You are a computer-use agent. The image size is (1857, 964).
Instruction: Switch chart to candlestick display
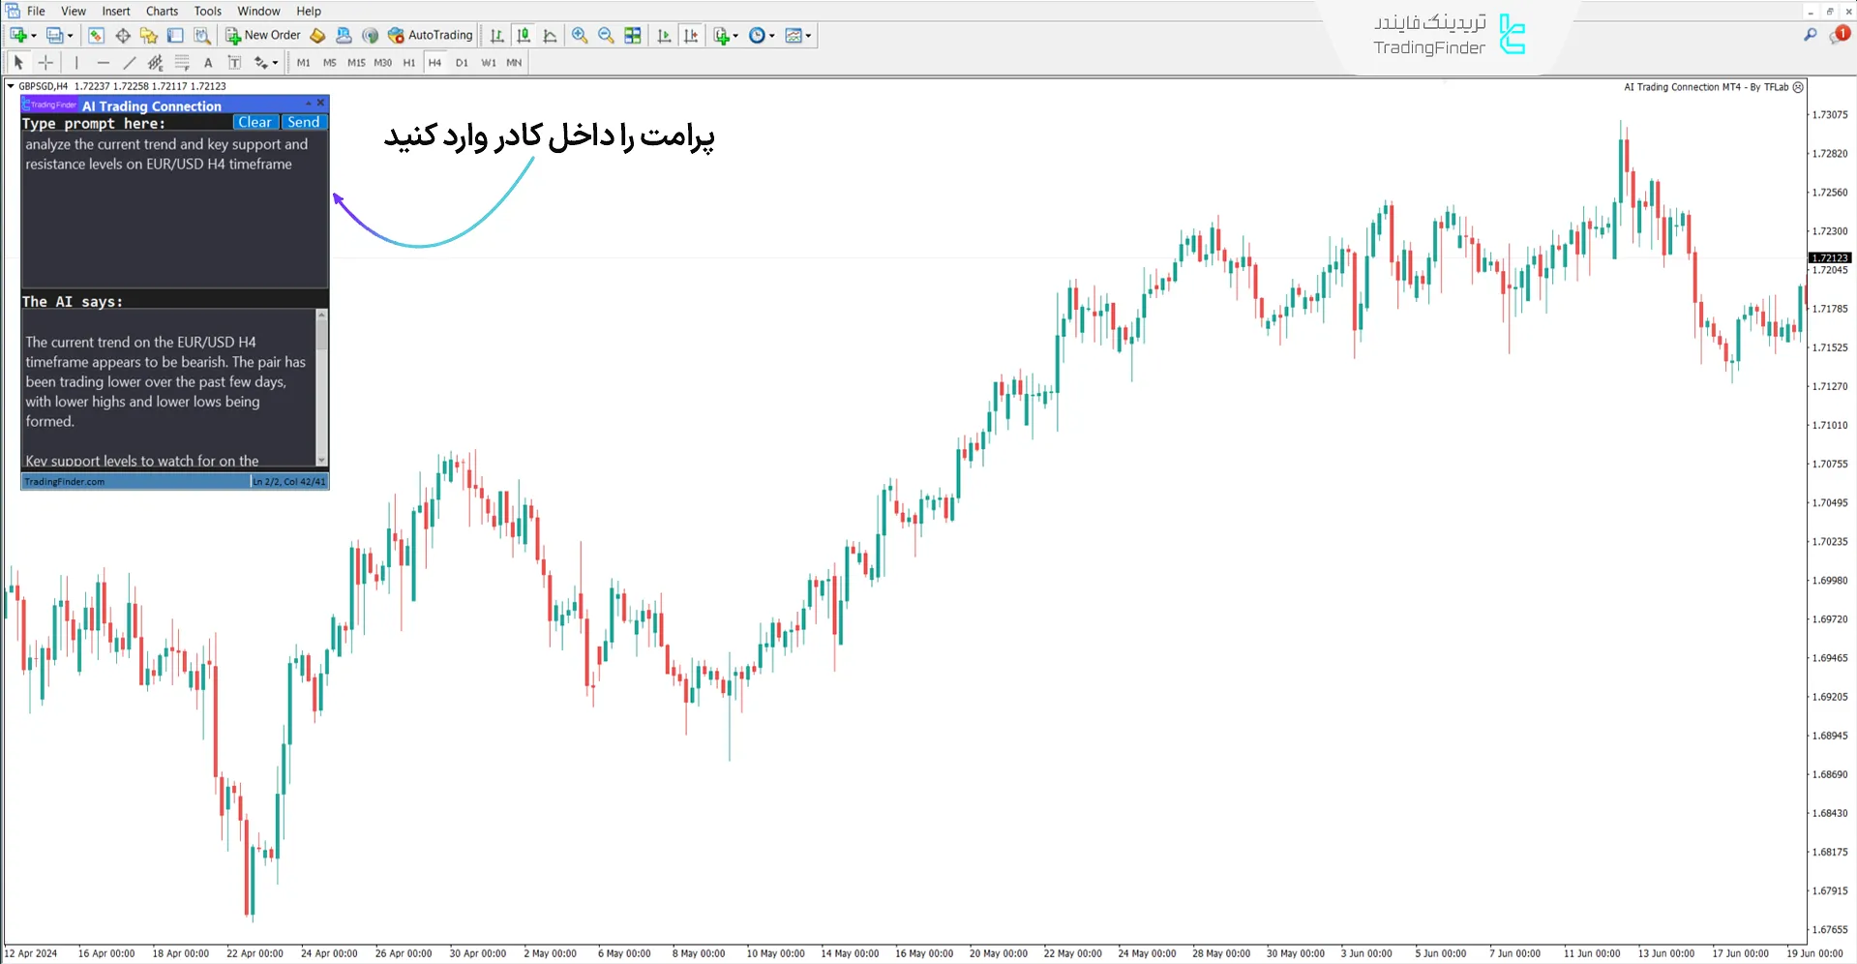[x=524, y=35]
